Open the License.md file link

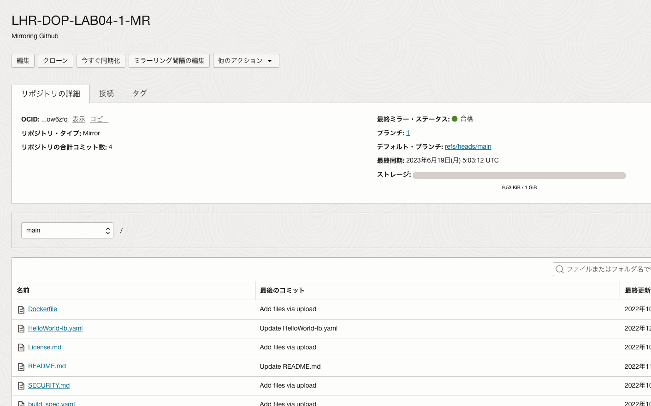[x=45, y=347]
